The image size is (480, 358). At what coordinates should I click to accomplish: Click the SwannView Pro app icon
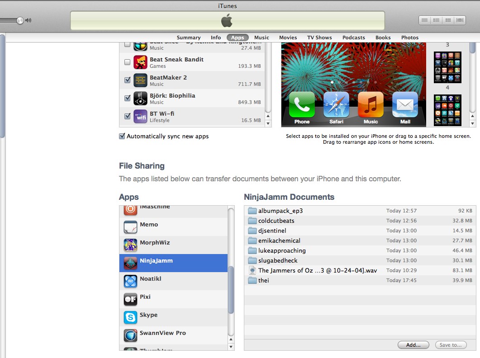(130, 335)
